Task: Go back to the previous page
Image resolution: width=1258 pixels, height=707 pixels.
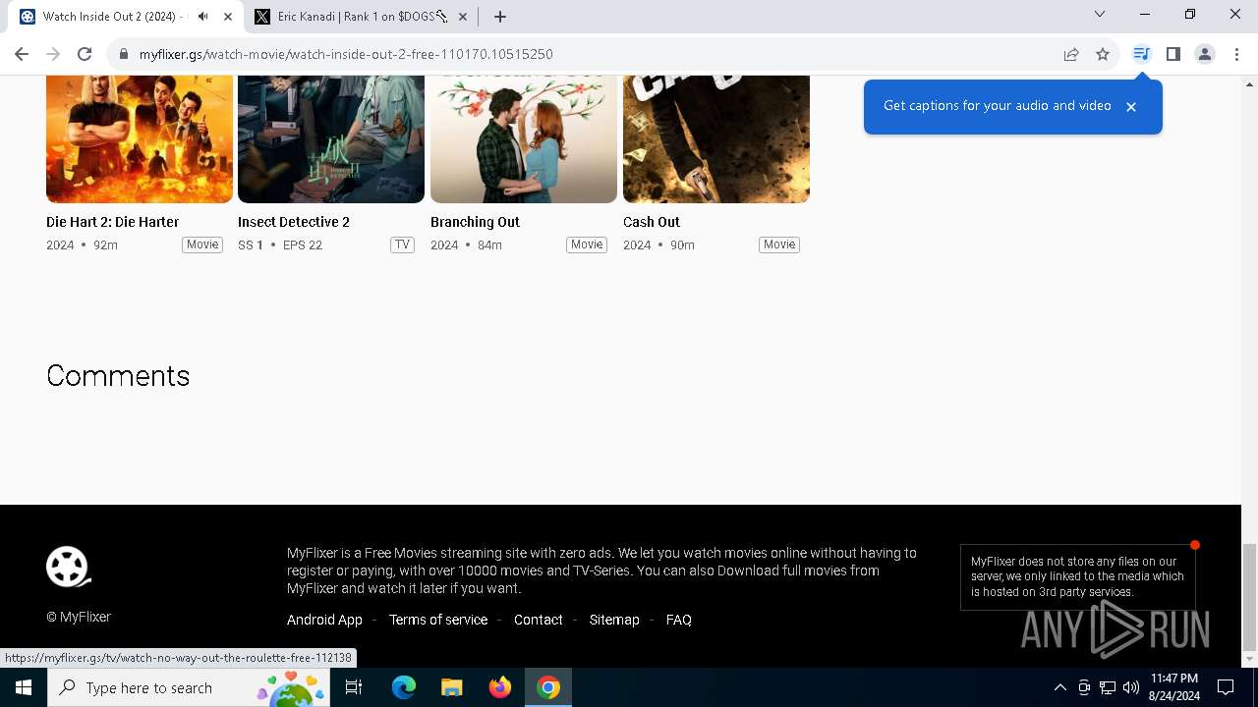Action: [x=22, y=54]
